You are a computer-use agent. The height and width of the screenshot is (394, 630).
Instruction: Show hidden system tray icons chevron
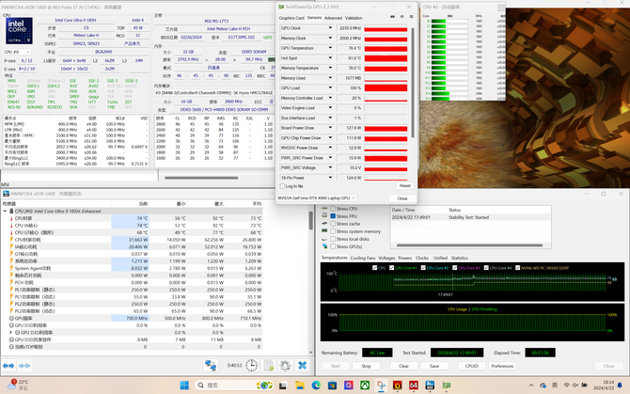(531, 386)
